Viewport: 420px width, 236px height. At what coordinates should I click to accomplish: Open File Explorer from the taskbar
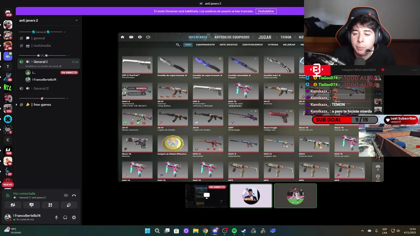196,231
